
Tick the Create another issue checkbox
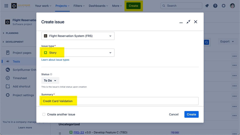pyautogui.click(x=44, y=114)
